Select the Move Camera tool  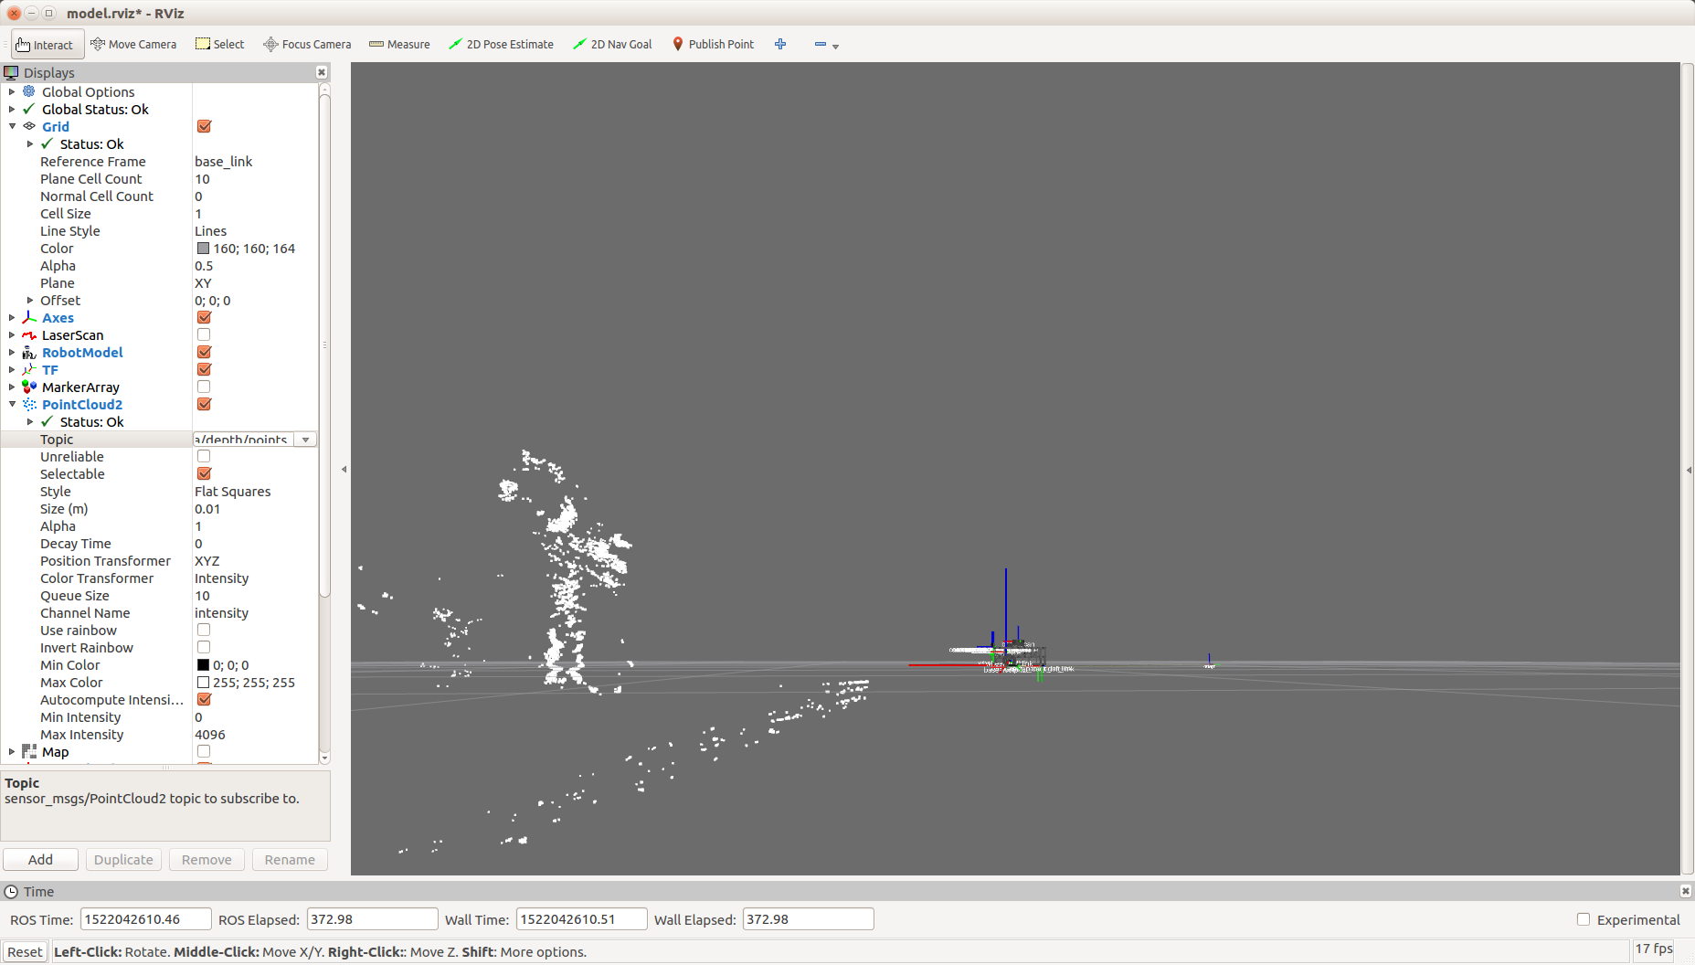pyautogui.click(x=133, y=44)
